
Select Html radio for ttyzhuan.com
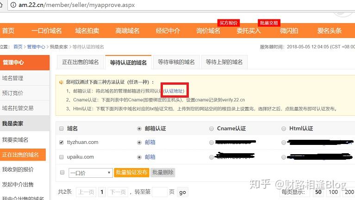(284, 143)
